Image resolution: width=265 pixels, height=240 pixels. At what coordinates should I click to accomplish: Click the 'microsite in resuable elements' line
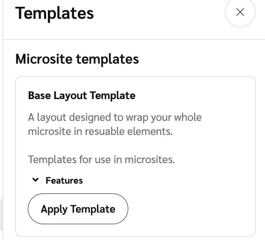click(x=100, y=131)
